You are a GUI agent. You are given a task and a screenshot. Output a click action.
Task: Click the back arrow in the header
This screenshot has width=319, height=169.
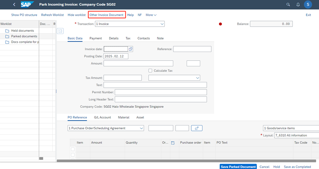click(x=14, y=4)
